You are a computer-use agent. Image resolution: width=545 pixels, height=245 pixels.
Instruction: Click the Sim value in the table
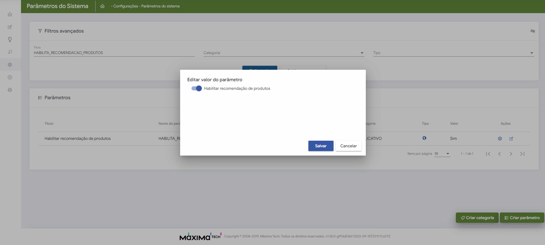[x=453, y=138]
